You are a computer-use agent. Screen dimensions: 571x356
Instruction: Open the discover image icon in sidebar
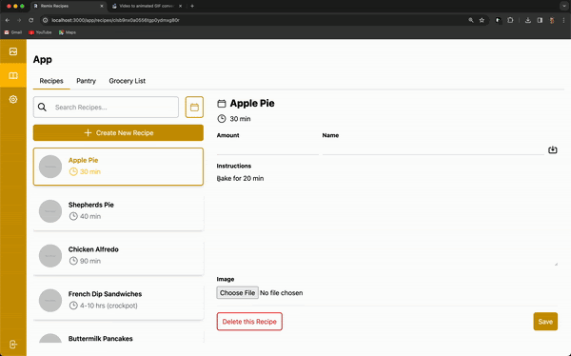pyautogui.click(x=13, y=51)
